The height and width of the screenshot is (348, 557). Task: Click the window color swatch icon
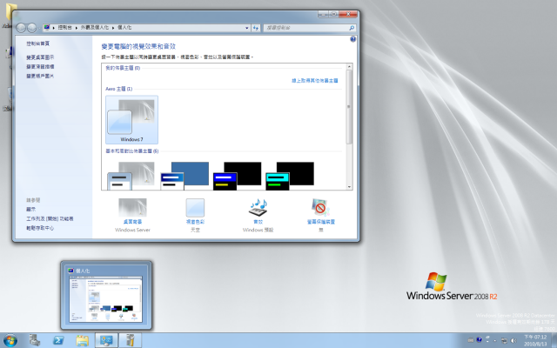point(195,208)
